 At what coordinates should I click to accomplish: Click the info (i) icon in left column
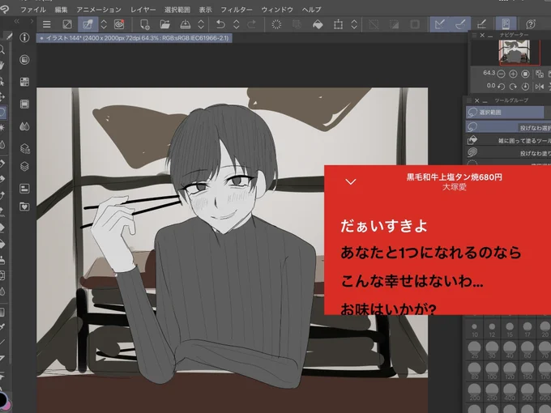click(24, 37)
